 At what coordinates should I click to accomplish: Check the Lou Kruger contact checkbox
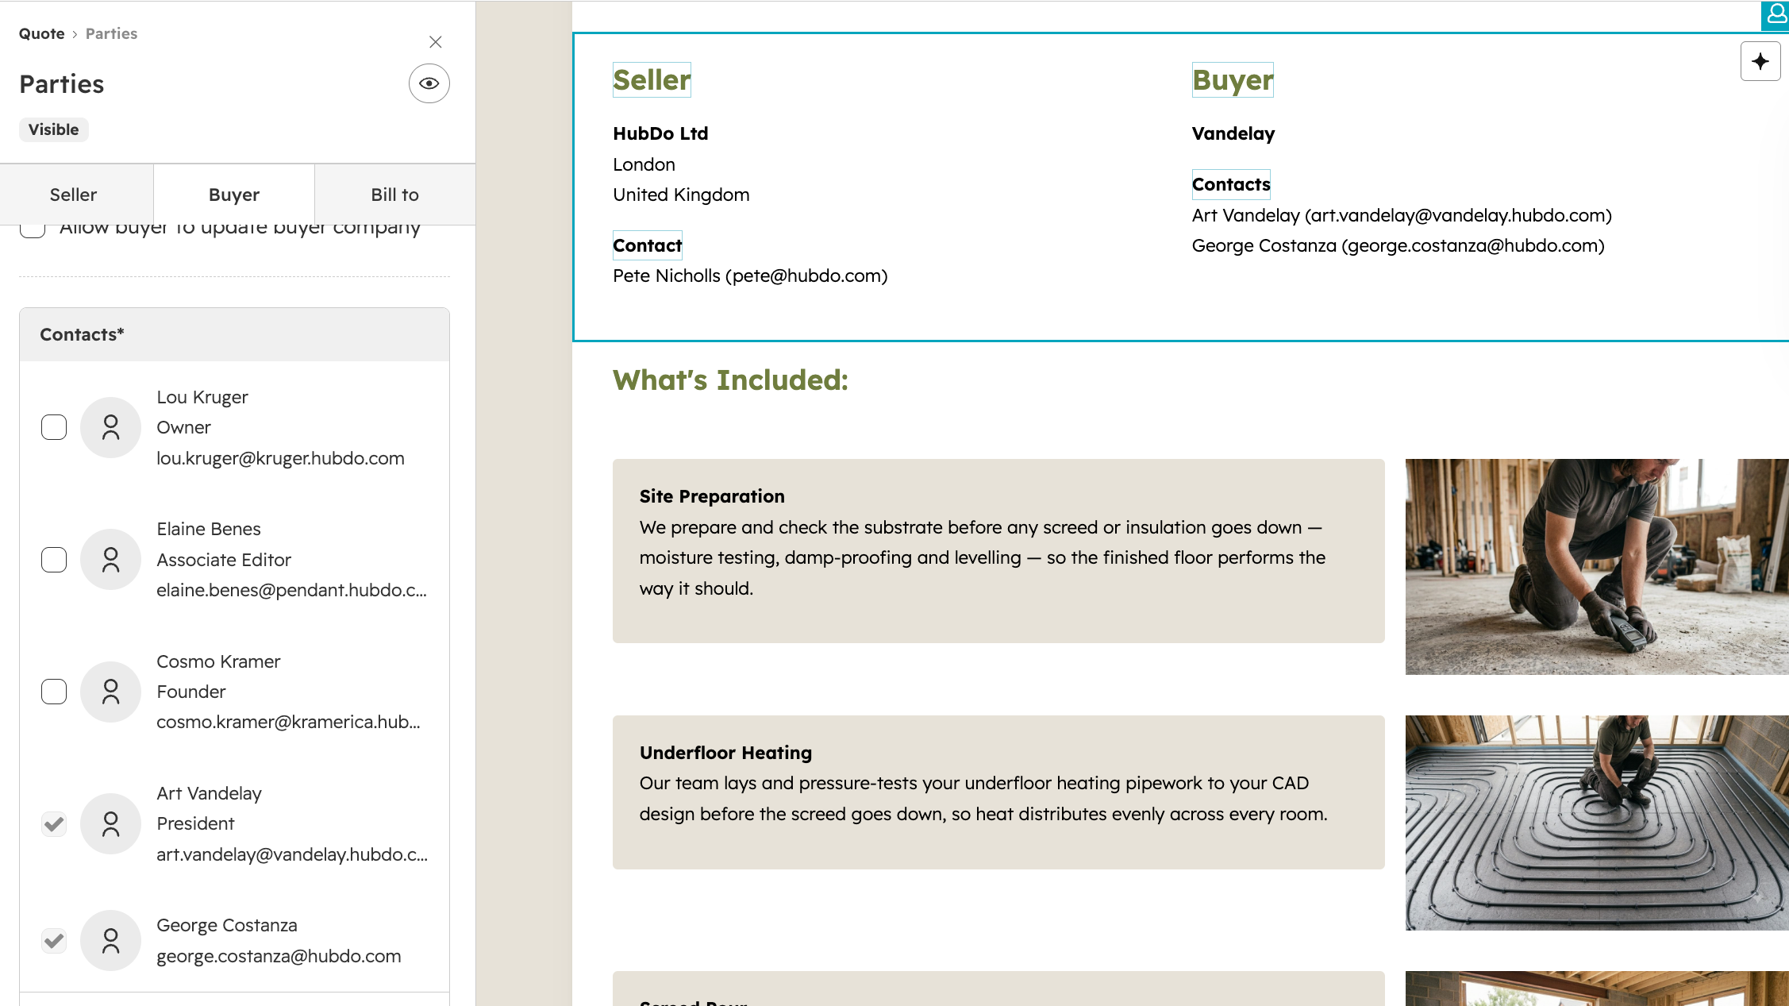tap(54, 427)
